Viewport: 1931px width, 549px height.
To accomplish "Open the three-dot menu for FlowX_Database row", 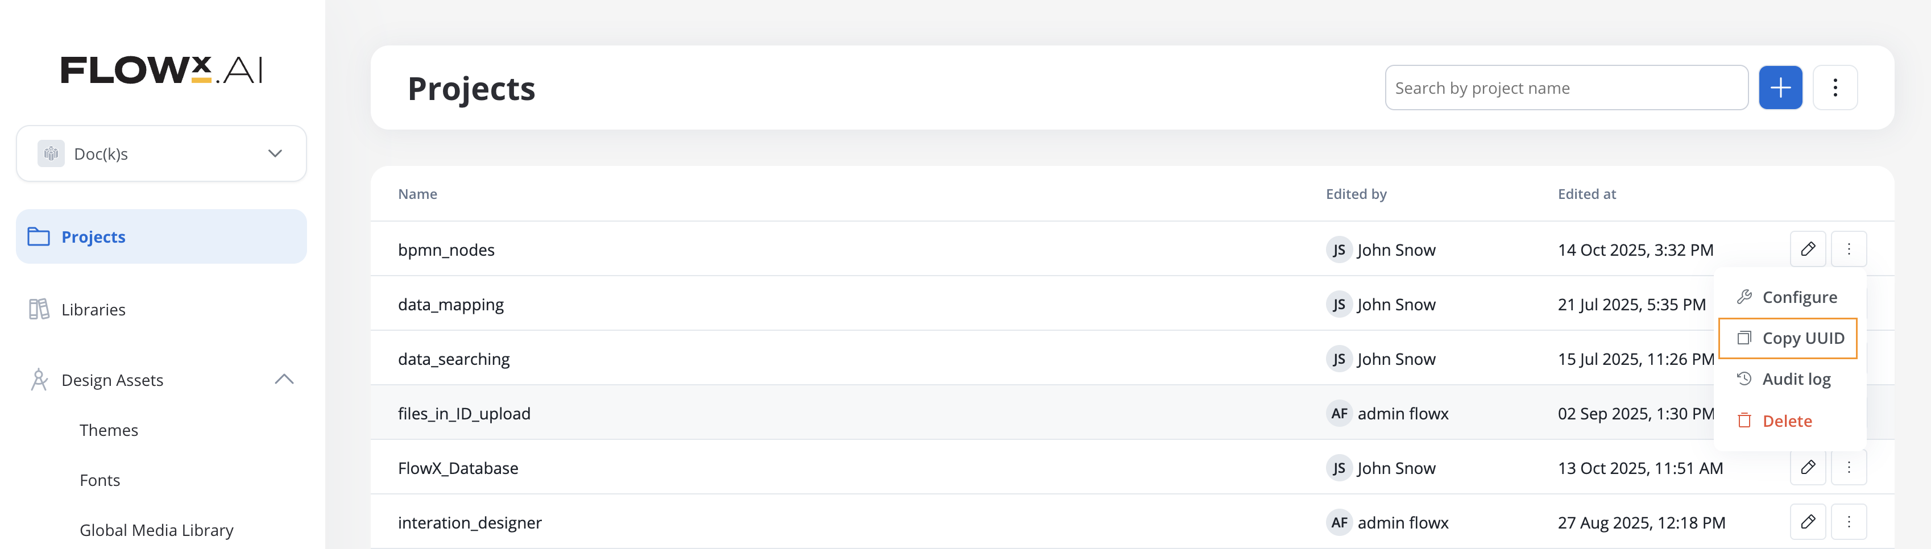I will coord(1848,467).
